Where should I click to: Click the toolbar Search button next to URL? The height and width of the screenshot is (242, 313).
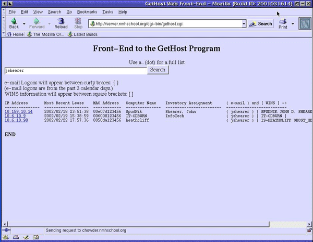(x=261, y=24)
